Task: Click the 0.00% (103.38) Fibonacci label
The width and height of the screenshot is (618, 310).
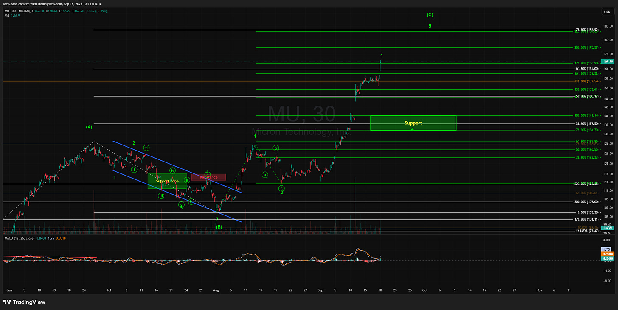Action: tap(588, 212)
